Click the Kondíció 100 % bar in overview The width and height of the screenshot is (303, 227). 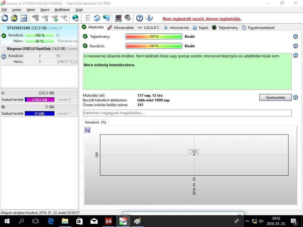[x=154, y=46]
